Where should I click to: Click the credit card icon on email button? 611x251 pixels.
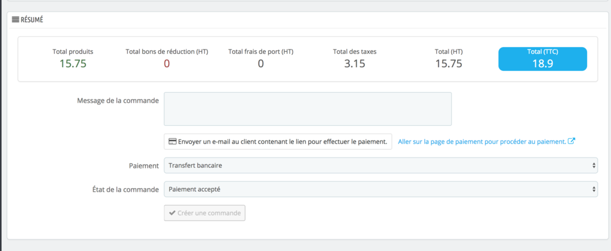(172, 142)
